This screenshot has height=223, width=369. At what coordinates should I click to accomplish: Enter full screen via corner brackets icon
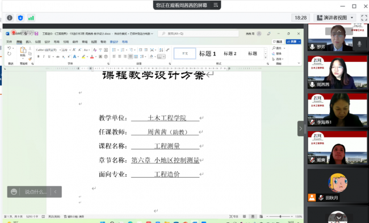coord(364,18)
